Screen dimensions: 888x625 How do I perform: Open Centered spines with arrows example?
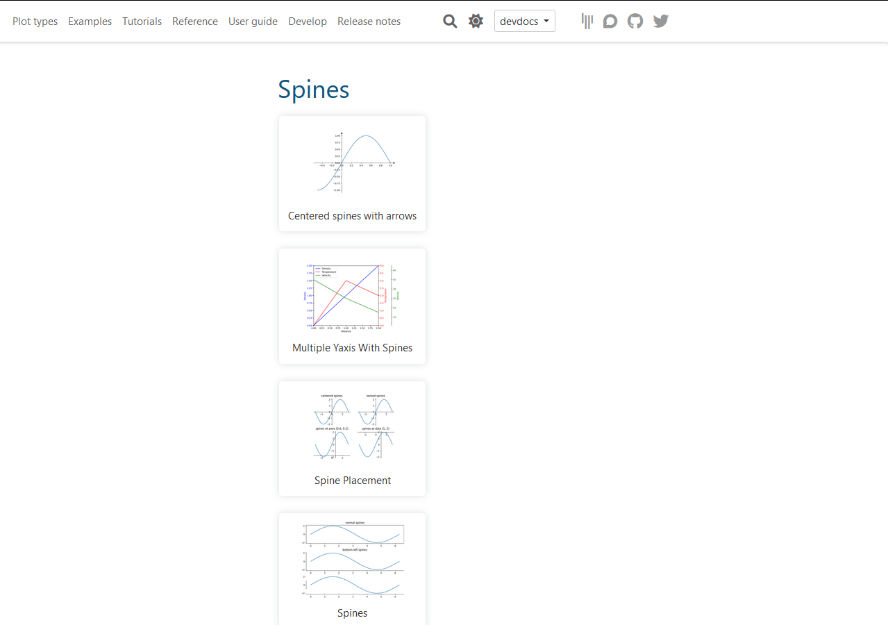click(x=352, y=215)
